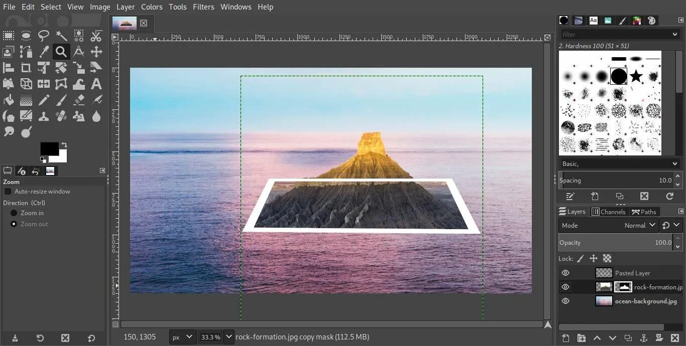Adjust the brush Spacing slider
This screenshot has width=686, height=346.
click(x=616, y=181)
